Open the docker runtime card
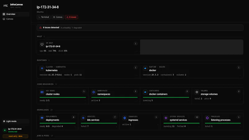 point(192,71)
